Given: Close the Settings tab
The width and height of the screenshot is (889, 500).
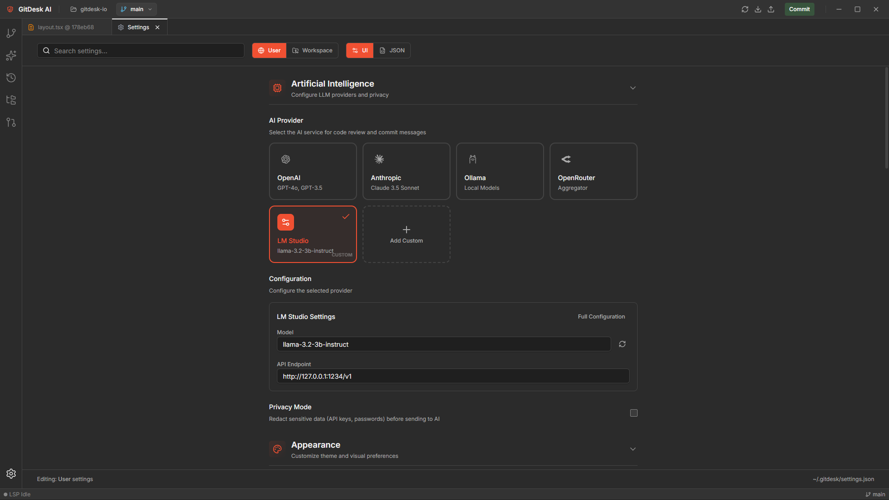Looking at the screenshot, I should coord(157,27).
